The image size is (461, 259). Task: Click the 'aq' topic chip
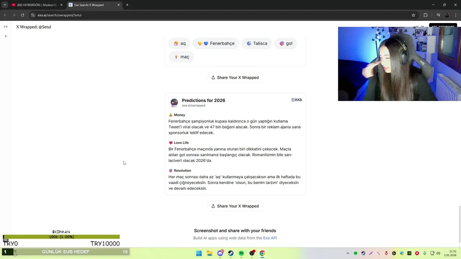pyautogui.click(x=179, y=44)
